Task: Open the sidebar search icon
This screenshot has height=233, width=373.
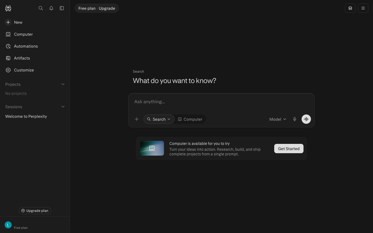Action: 41,8
